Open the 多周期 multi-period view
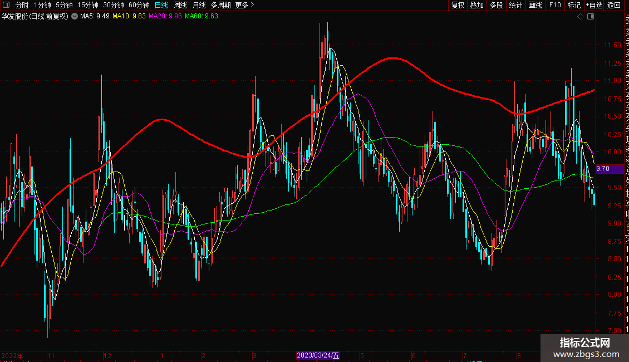The image size is (629, 362). 220,5
